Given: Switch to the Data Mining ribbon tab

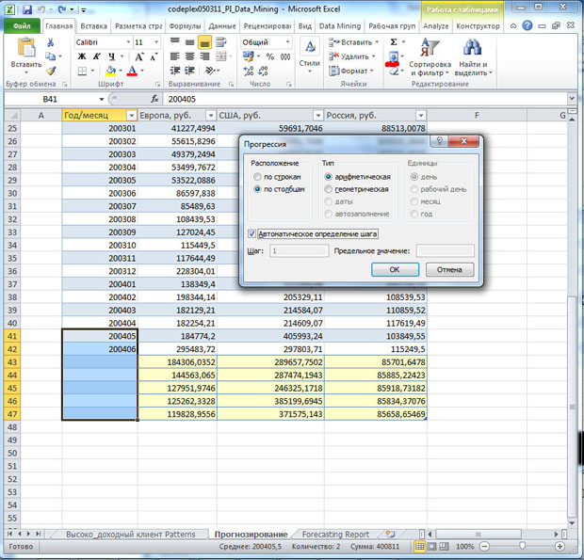Looking at the screenshot, I should (x=340, y=26).
